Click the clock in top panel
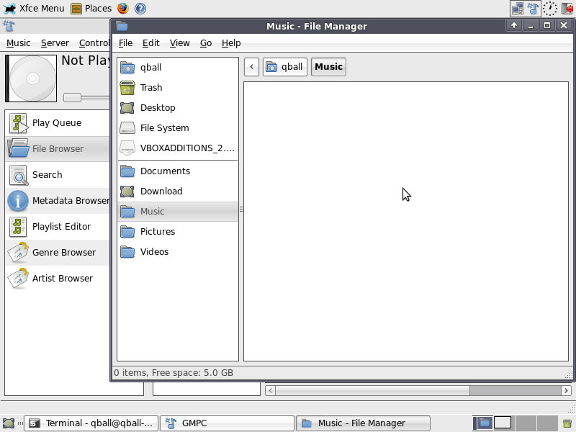Image resolution: width=576 pixels, height=432 pixels. coord(550,9)
